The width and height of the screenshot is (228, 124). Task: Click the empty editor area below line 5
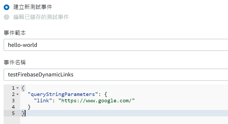click(x=124, y=120)
